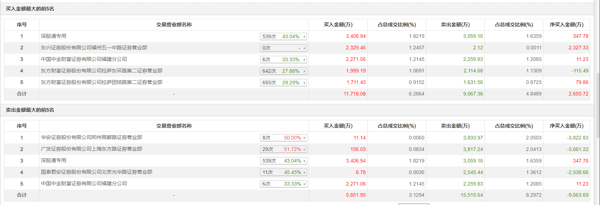Open 中国中金财富证券福建分公司 in the sellers table
The height and width of the screenshot is (205, 600).
pyautogui.click(x=84, y=183)
